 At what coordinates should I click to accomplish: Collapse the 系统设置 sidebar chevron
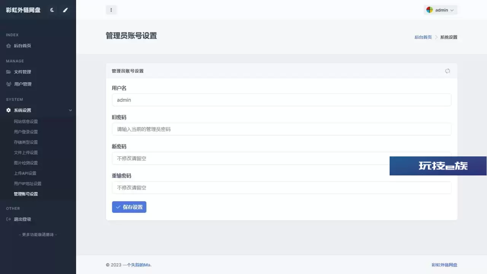pos(70,110)
